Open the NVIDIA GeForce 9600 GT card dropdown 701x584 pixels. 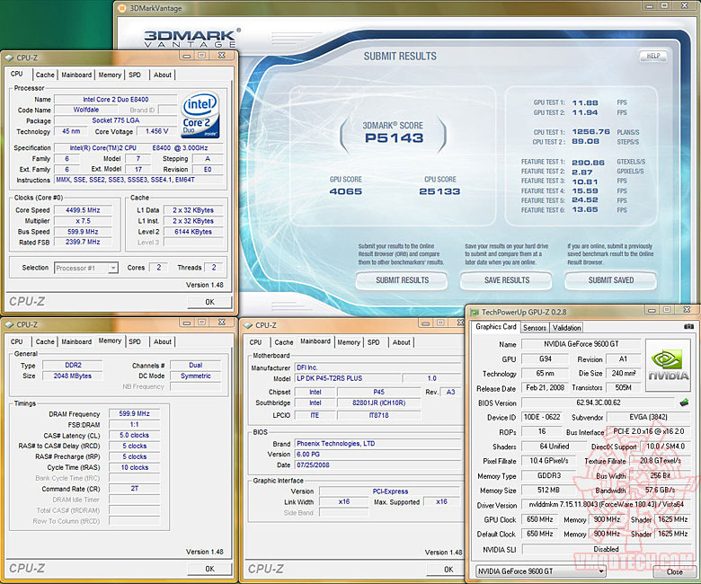601,571
